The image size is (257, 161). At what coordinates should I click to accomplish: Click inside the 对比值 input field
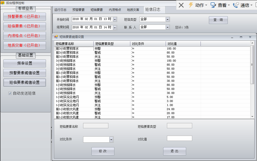point(179,138)
